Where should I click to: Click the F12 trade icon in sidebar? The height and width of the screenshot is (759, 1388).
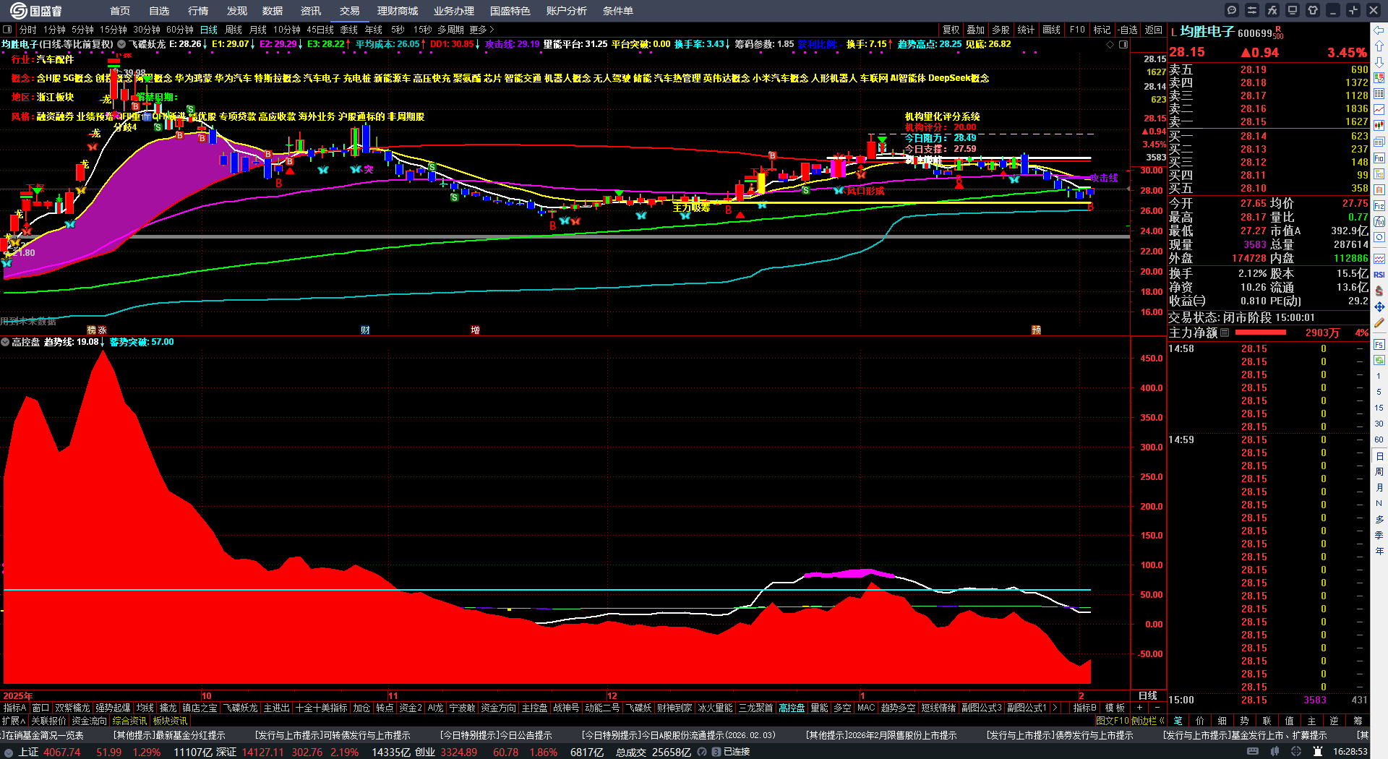(1379, 206)
